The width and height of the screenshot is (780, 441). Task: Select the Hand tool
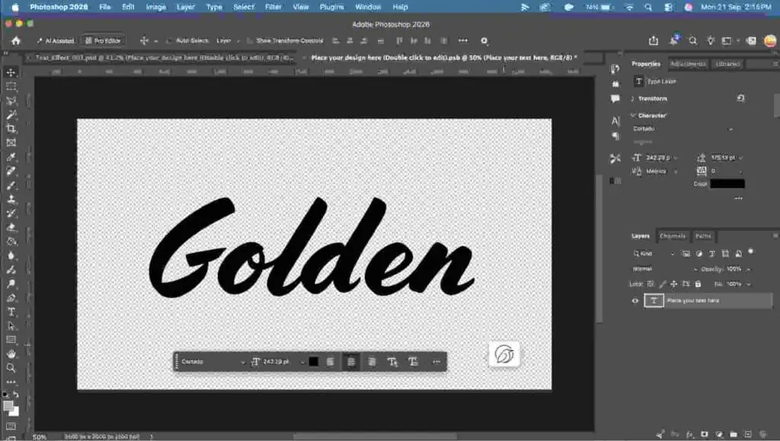(11, 354)
